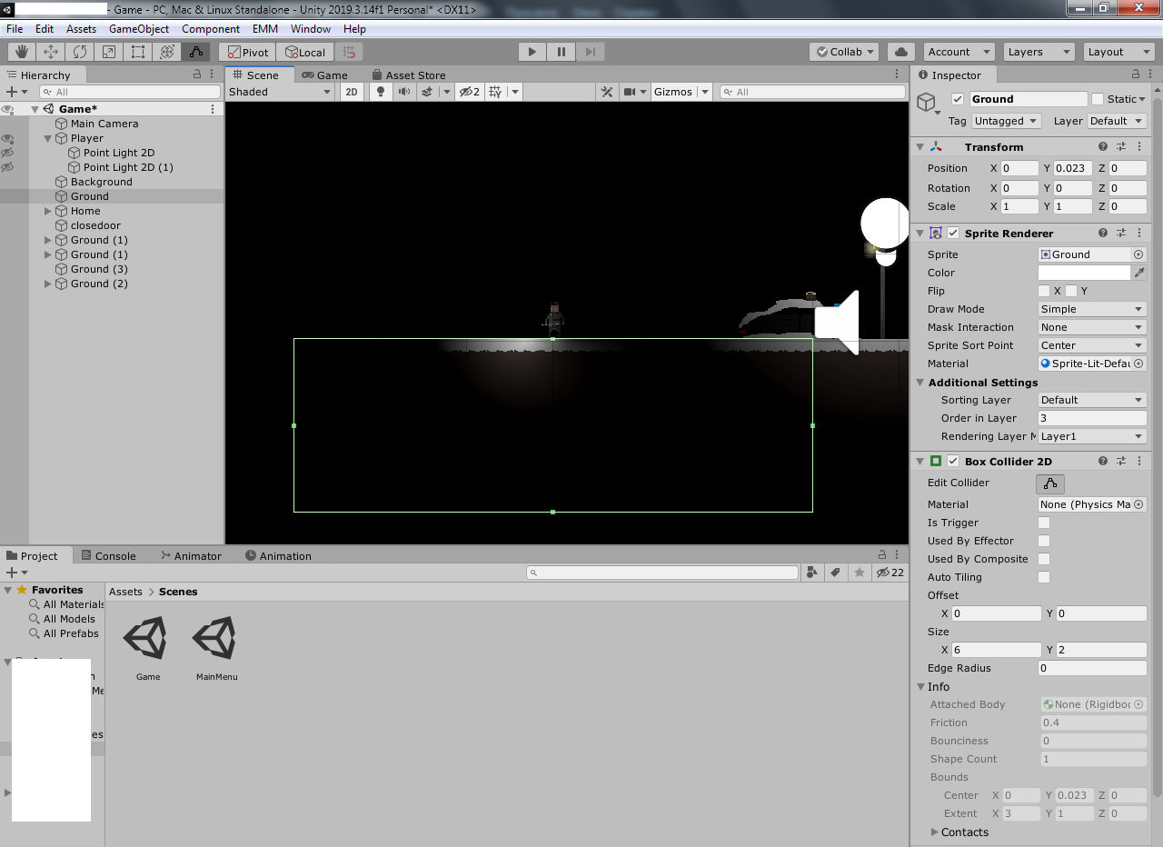Toggle the Static checkbox
The width and height of the screenshot is (1163, 847).
click(1098, 99)
